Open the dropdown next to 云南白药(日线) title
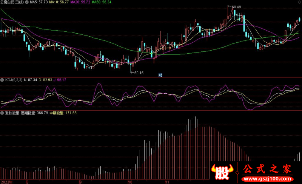This screenshot has width=302, height=184. click(26, 2)
